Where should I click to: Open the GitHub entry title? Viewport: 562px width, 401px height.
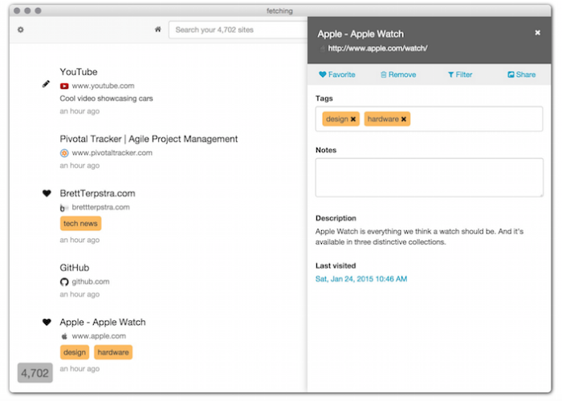tap(75, 268)
